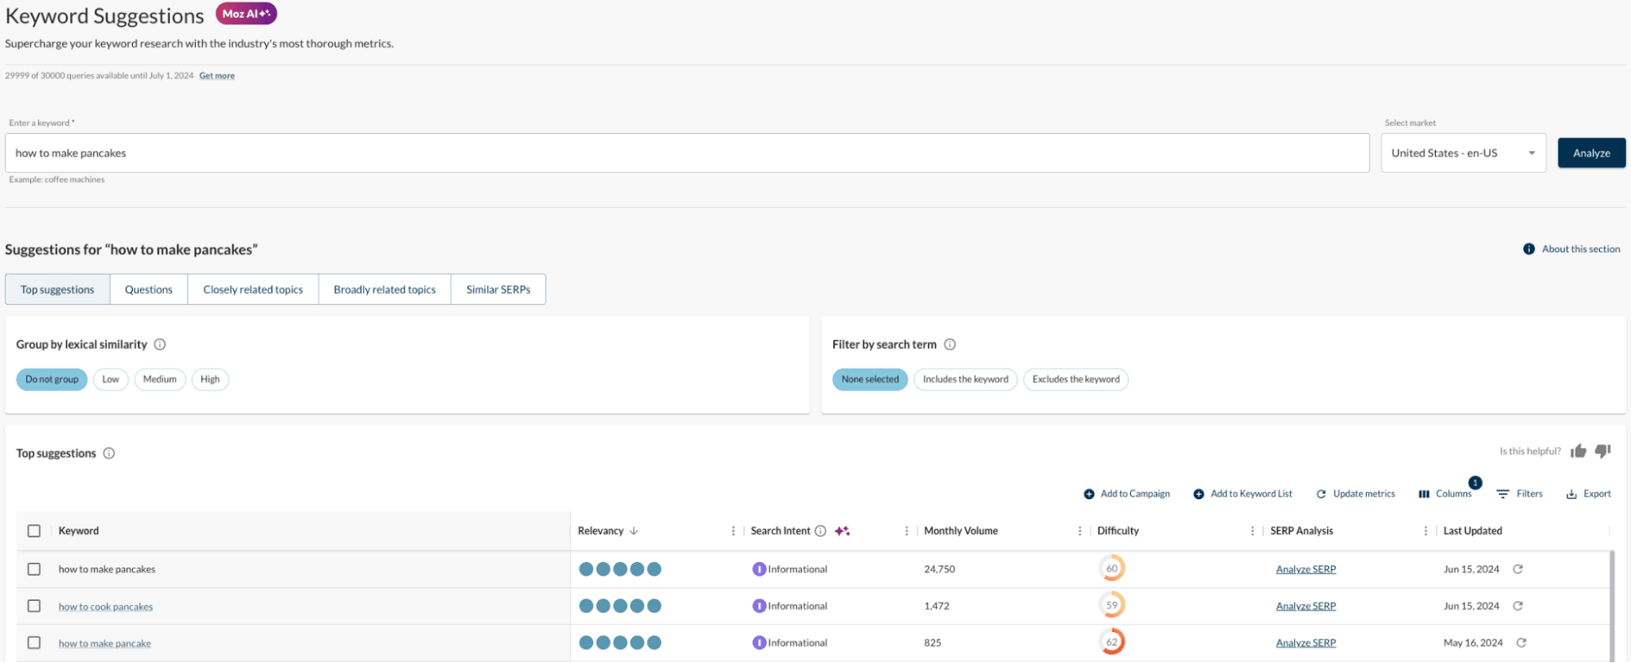Screen dimensions: 1631x663
Task: Click the Add to Campaign plus icon
Action: pyautogui.click(x=1089, y=494)
